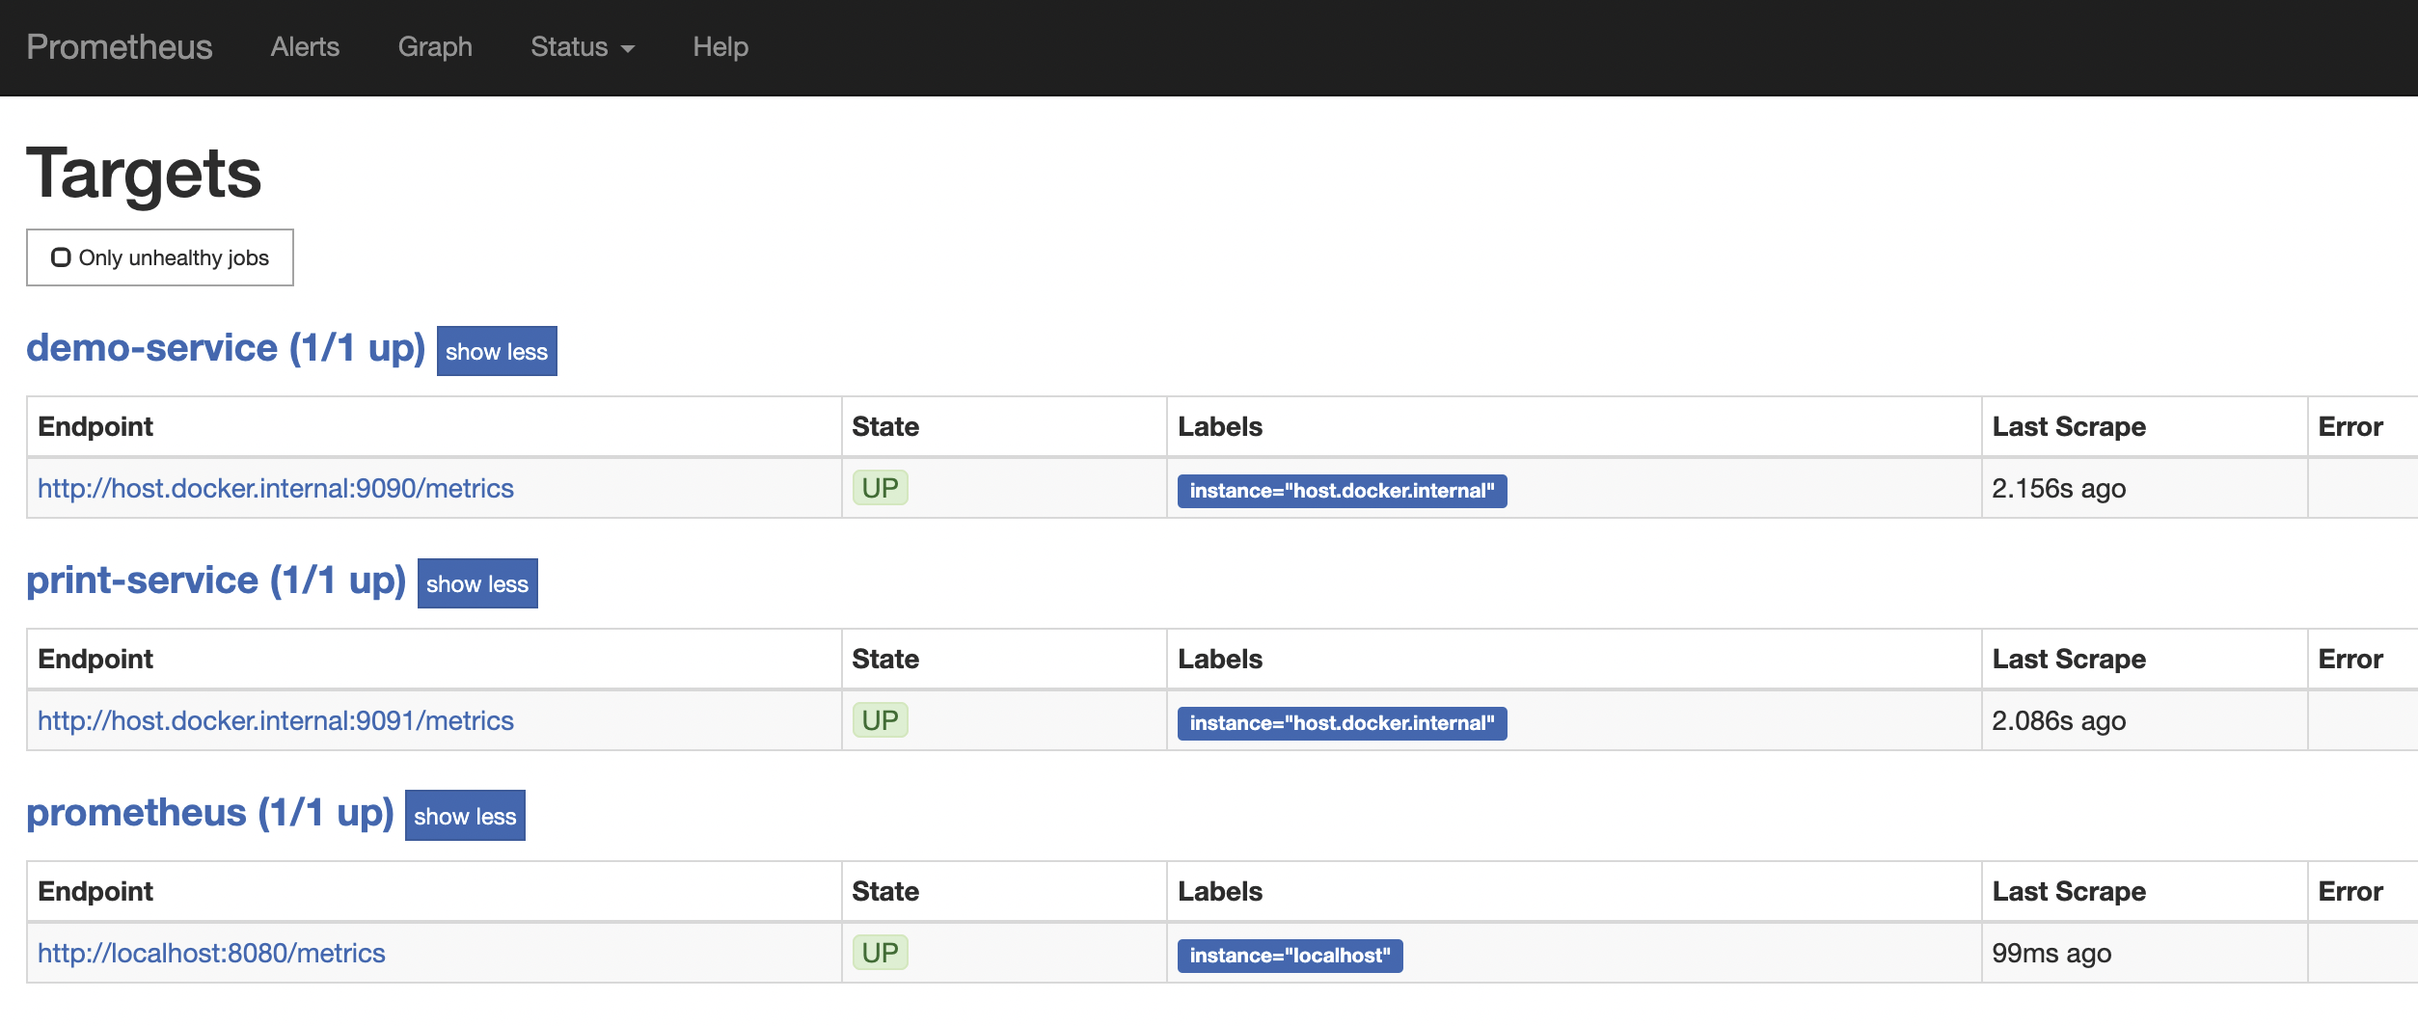Select the UP badge in localhost row
2418x1026 pixels.
tap(880, 953)
